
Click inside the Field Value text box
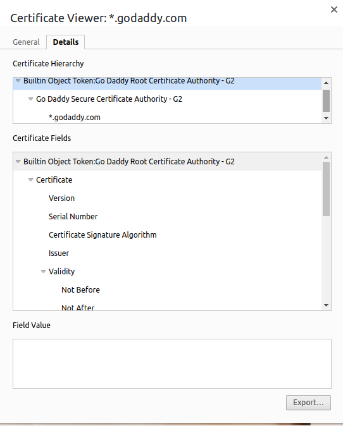pyautogui.click(x=172, y=364)
